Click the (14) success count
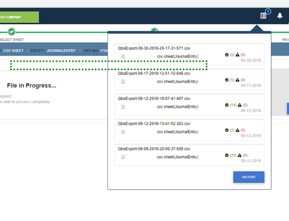The width and height of the screenshot is (289, 221). (x=233, y=105)
